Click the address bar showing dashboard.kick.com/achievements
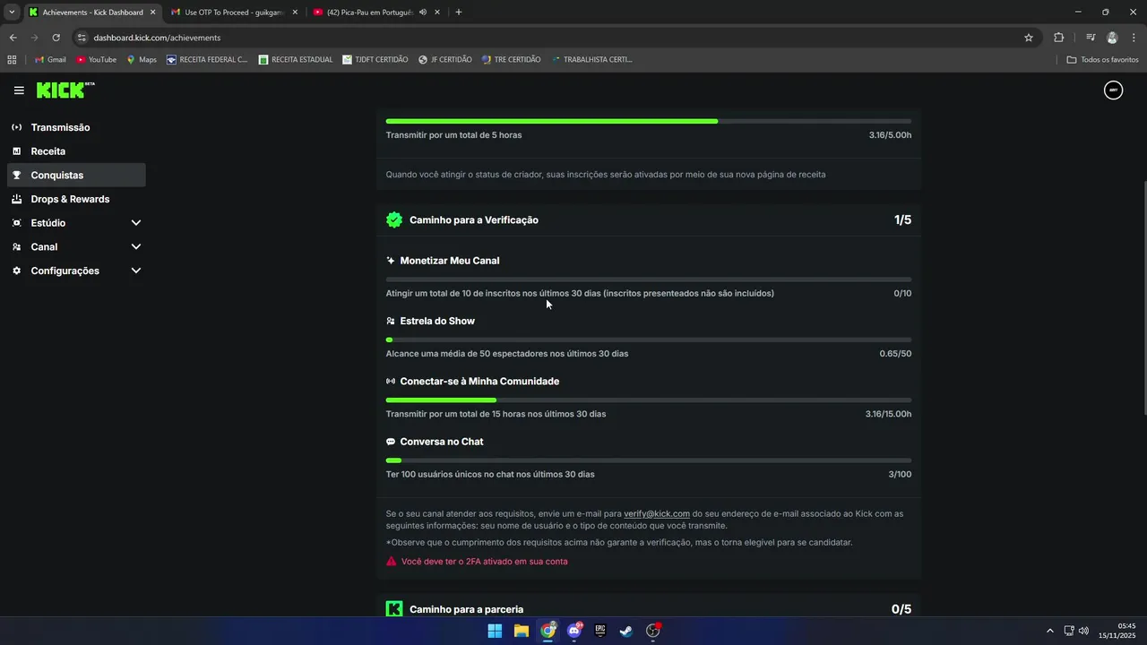Screen dimensions: 1147x645 (556, 38)
